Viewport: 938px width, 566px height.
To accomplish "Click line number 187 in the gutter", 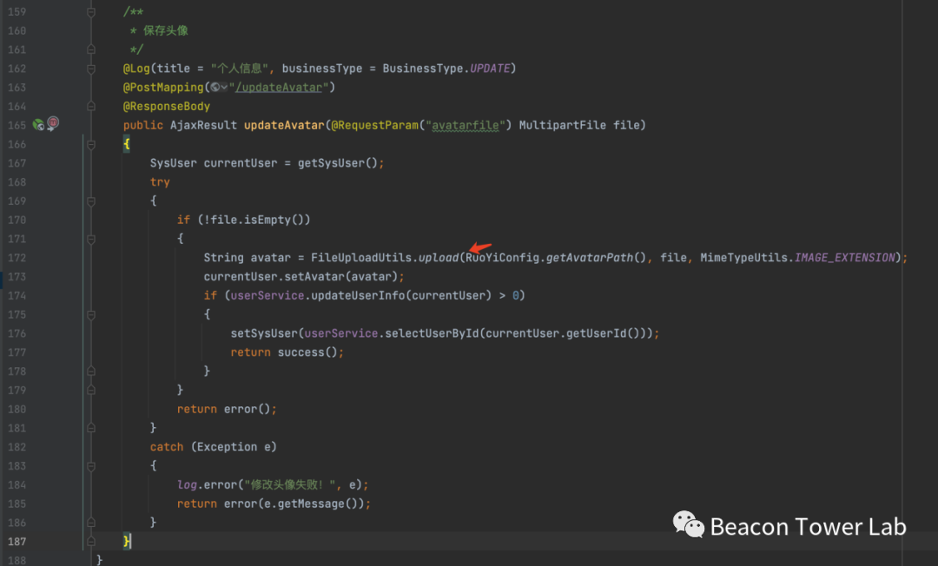I will (x=17, y=542).
